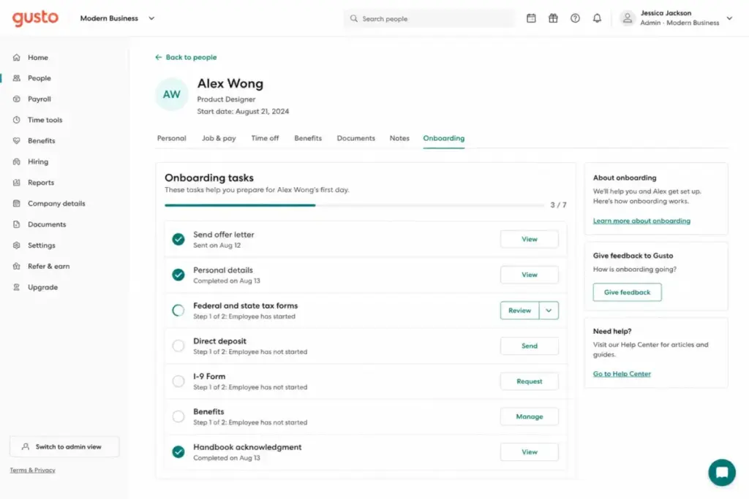The height and width of the screenshot is (499, 749).
Task: Click the Benefits heart icon in sidebar
Action: [x=17, y=141]
